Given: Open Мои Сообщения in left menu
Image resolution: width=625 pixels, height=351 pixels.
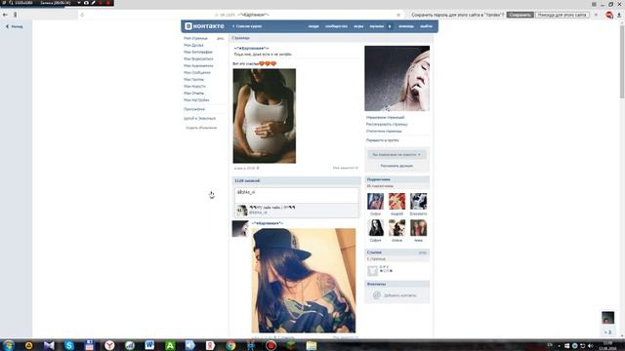Looking at the screenshot, I should click(197, 72).
